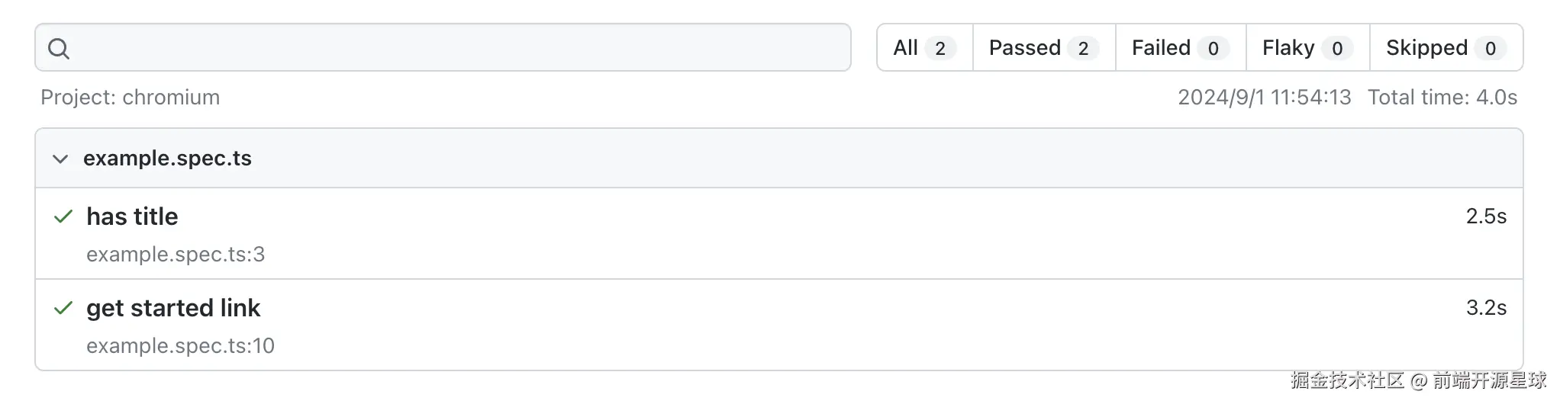Image resolution: width=1560 pixels, height=404 pixels.
Task: Click the search magnifier icon
Action: (x=59, y=49)
